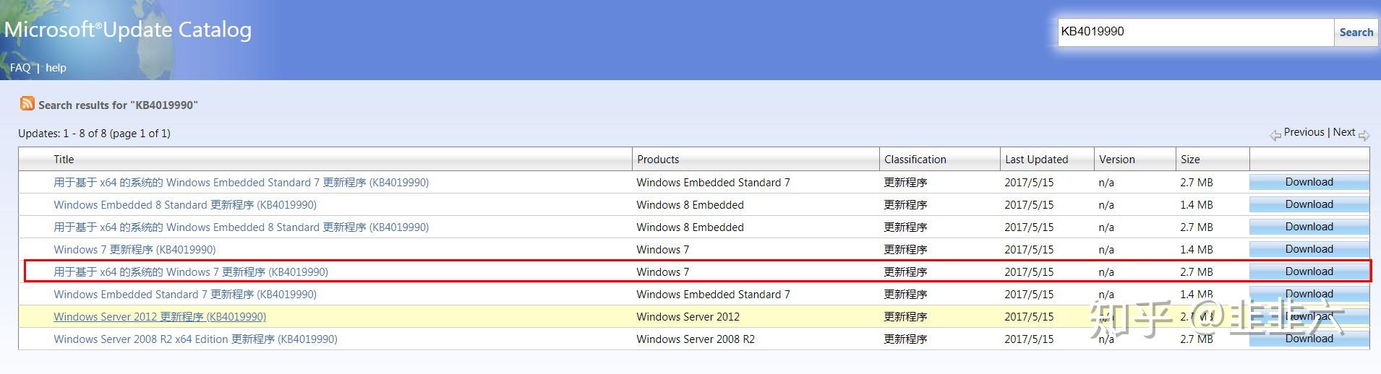Open x64 Windows Embedded Standard 7 update title
Viewport: 1381px width, 374px height.
click(x=241, y=183)
